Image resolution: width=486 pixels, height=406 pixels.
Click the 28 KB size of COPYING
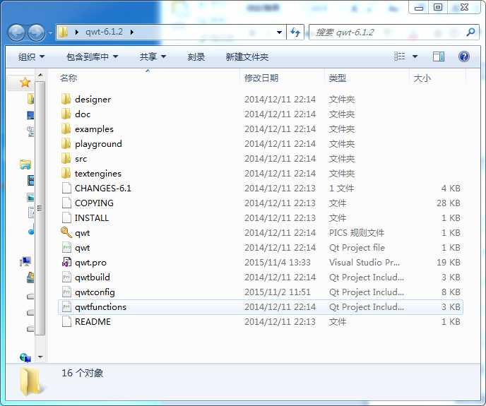click(449, 203)
